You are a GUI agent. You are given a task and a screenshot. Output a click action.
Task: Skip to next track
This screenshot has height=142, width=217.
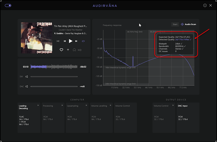pos(76,41)
